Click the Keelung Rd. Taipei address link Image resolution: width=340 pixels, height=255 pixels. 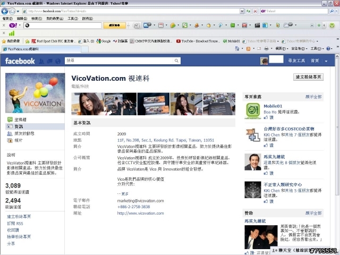(x=166, y=140)
